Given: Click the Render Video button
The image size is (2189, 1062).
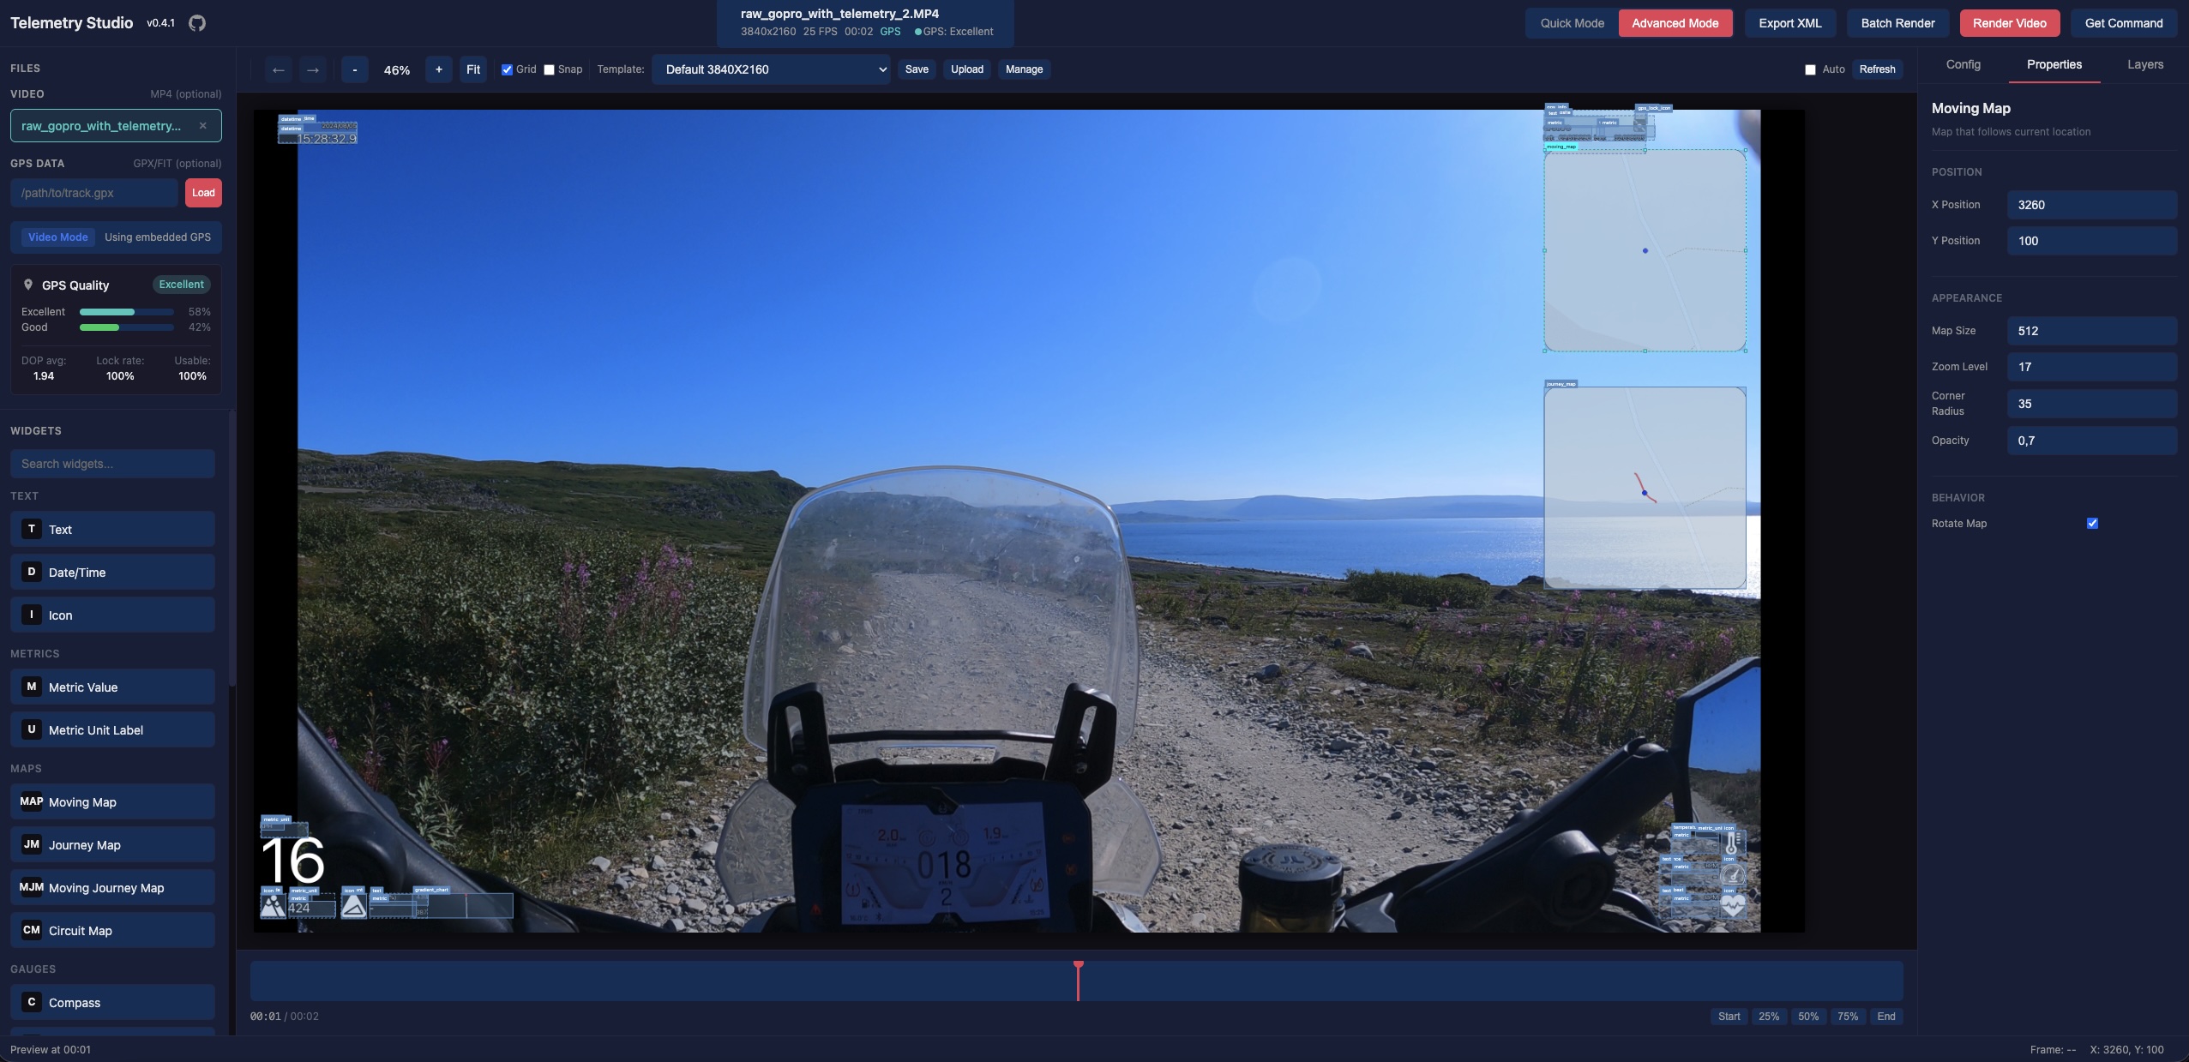Looking at the screenshot, I should (2009, 23).
